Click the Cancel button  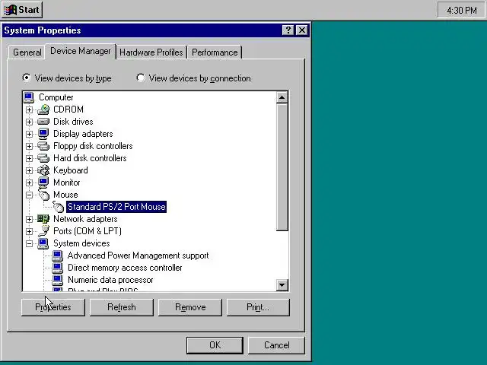(x=276, y=345)
